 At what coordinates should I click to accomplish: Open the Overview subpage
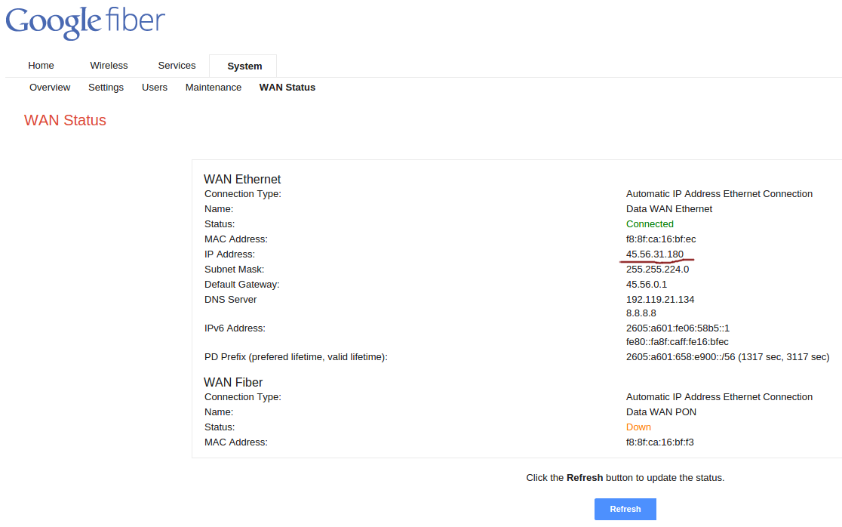[x=50, y=88]
